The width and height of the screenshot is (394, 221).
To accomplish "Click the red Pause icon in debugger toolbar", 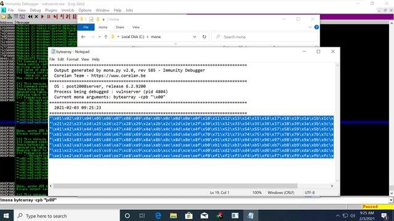I will (x=49, y=17).
